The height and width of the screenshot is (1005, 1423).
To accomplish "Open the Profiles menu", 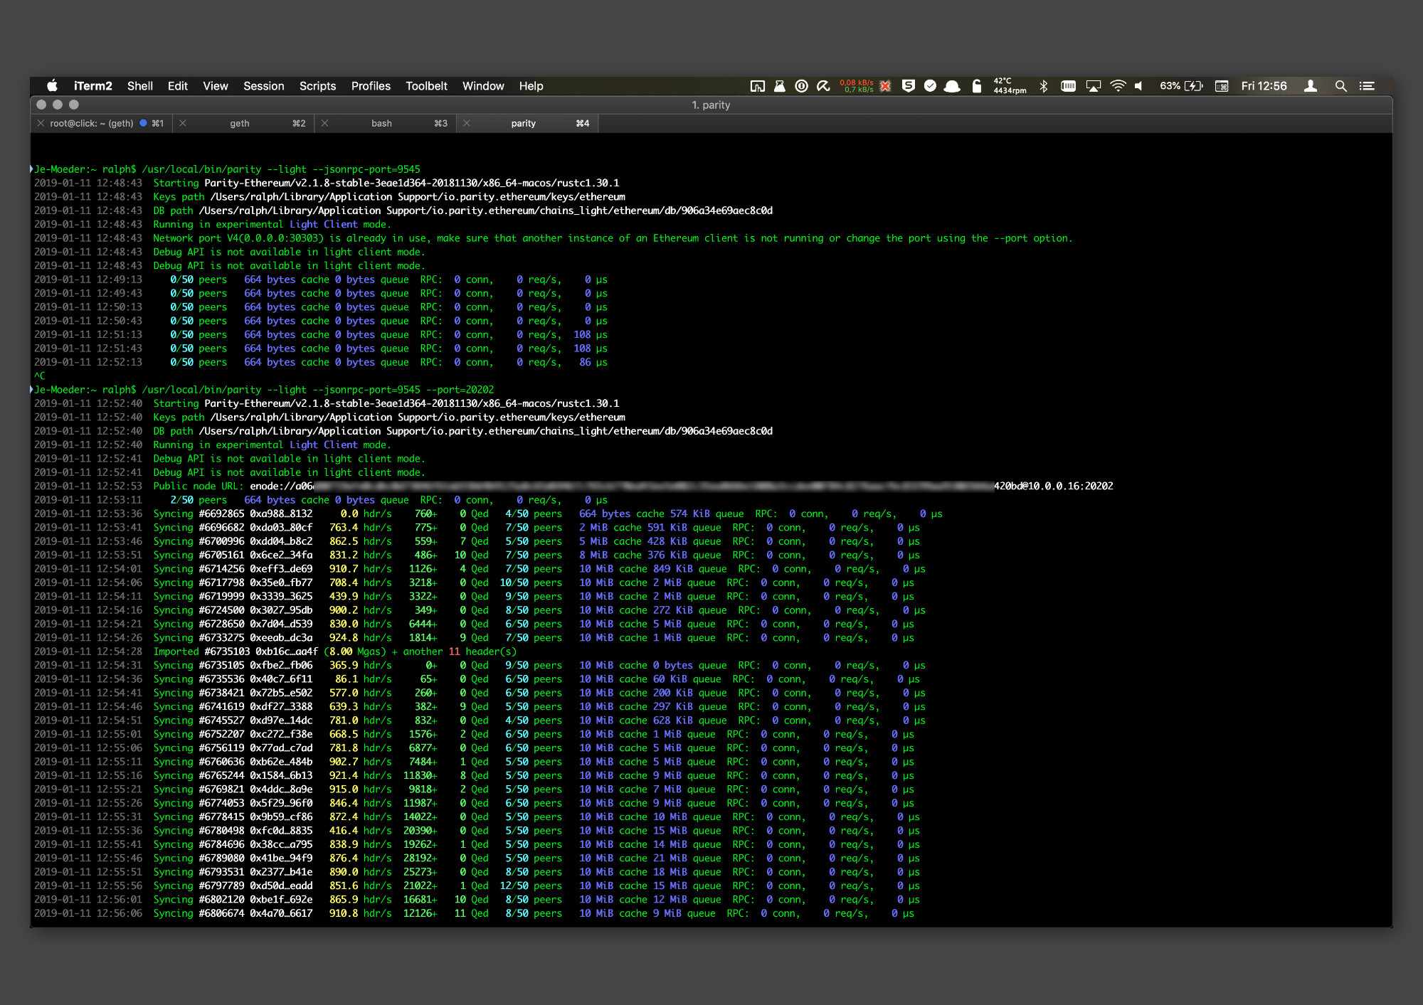I will [x=371, y=86].
